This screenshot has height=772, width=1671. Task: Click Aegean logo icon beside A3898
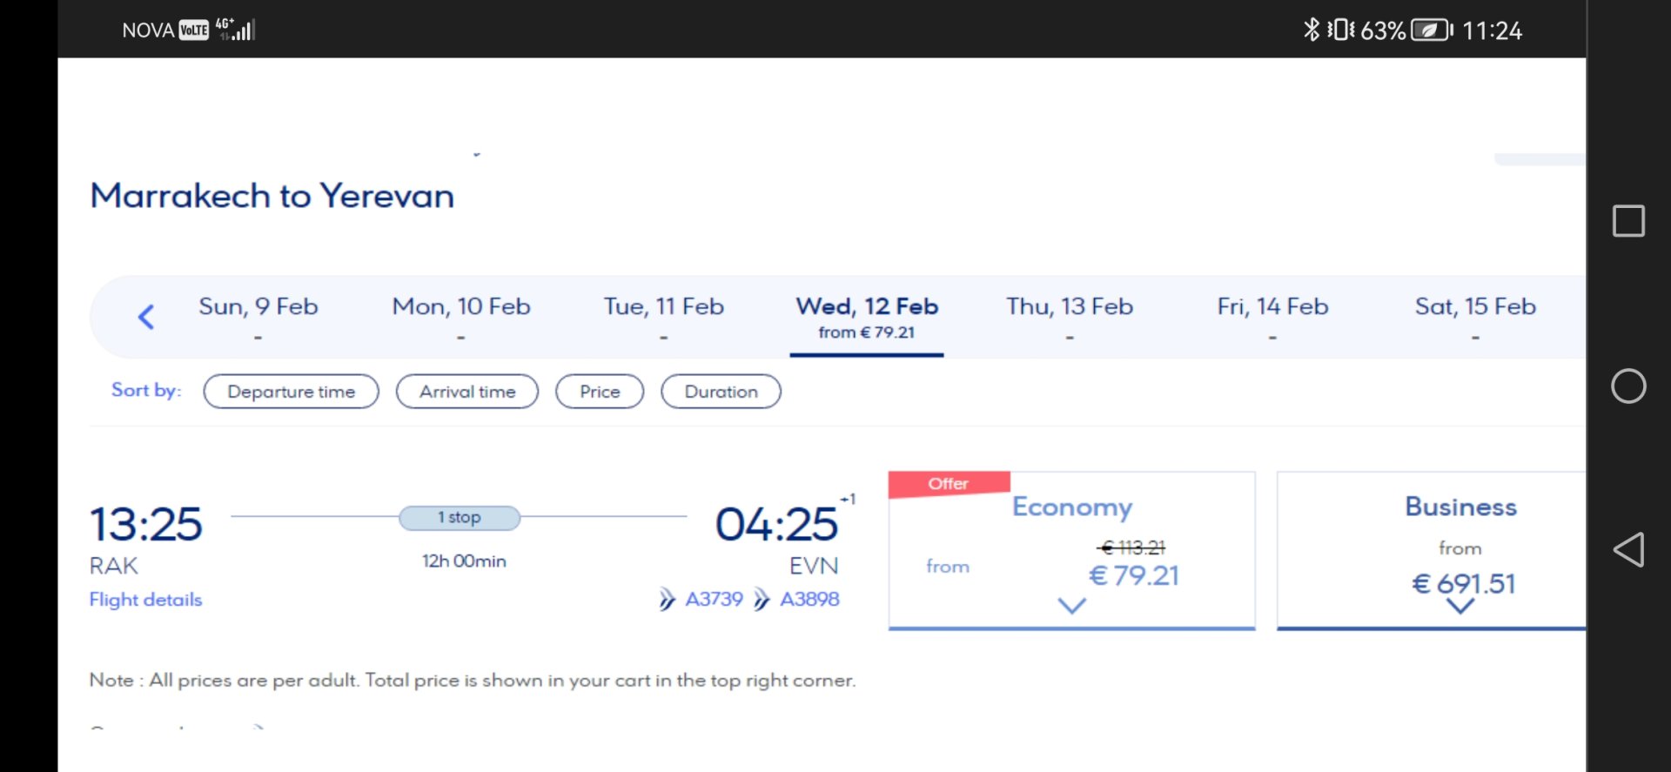click(x=762, y=600)
